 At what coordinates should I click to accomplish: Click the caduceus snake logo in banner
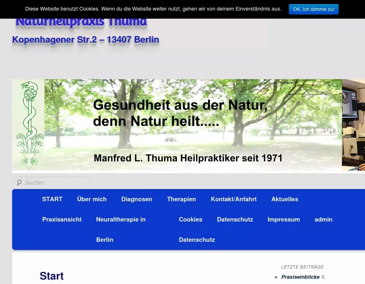click(x=29, y=125)
